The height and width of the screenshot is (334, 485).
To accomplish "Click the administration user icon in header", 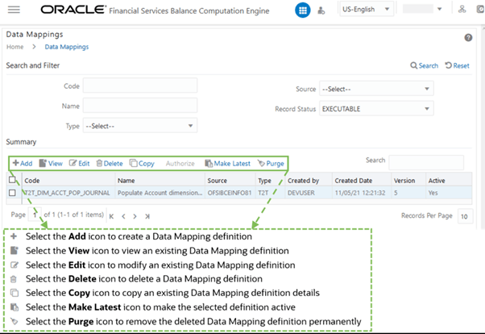I will tap(321, 10).
